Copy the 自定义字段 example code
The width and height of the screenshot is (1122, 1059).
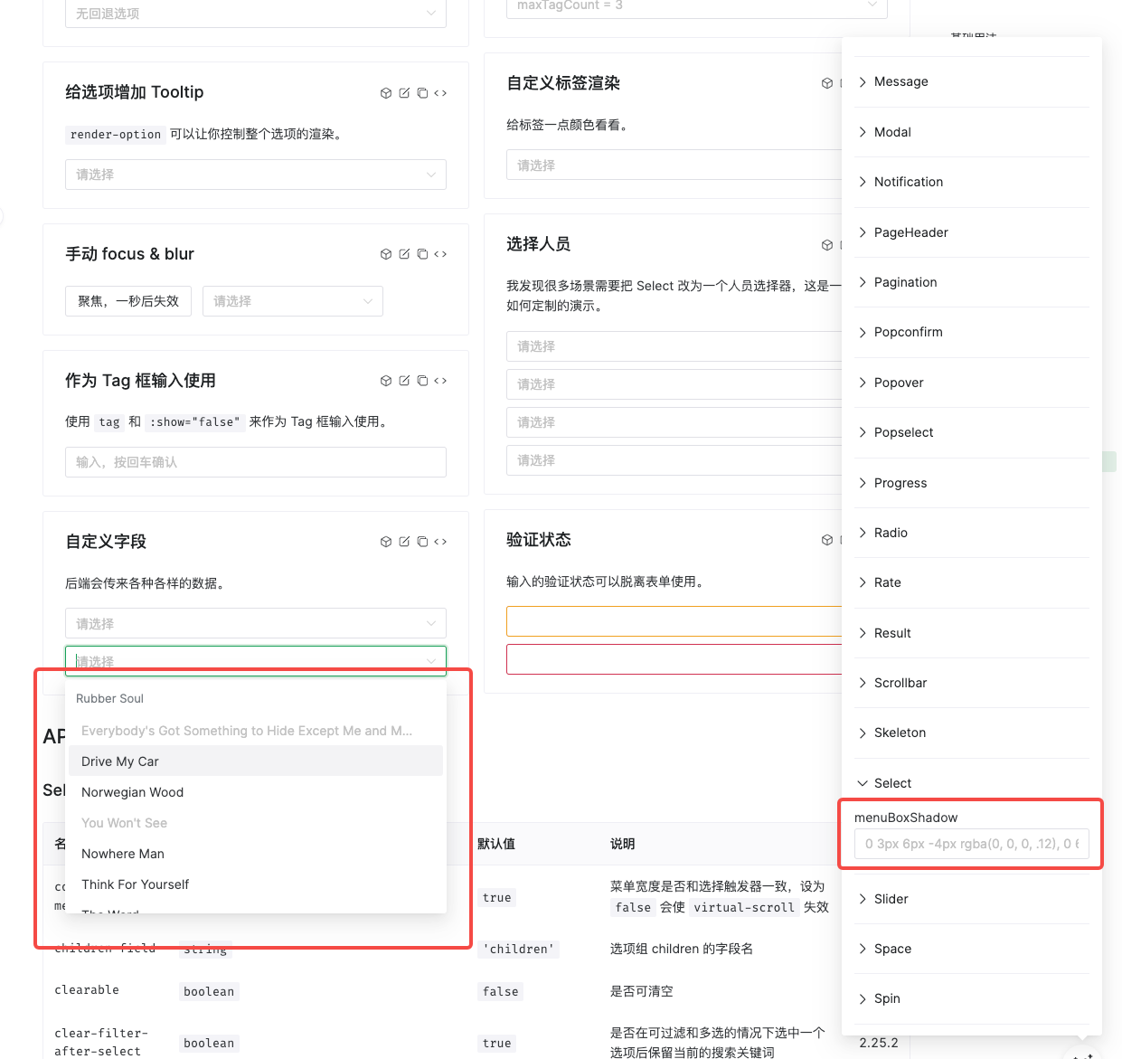422,542
